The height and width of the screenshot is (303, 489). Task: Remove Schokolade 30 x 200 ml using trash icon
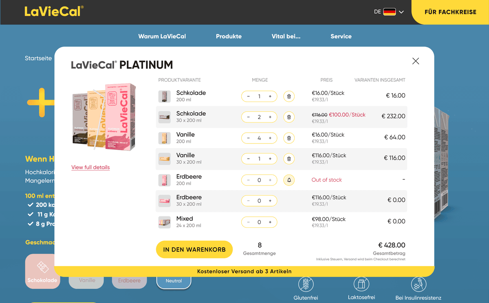[289, 117]
